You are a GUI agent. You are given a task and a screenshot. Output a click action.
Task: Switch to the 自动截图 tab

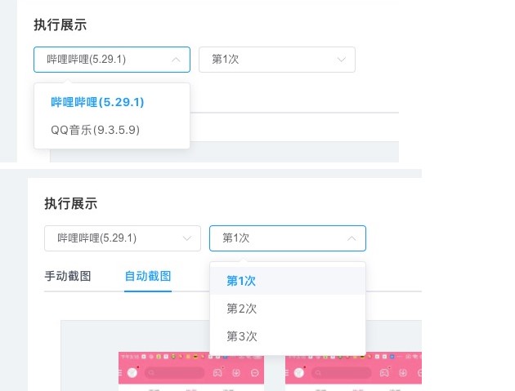[x=148, y=276]
